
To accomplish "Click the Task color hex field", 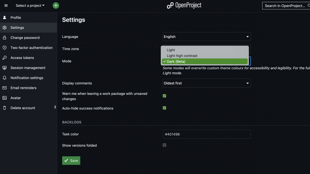I will coord(207,134).
